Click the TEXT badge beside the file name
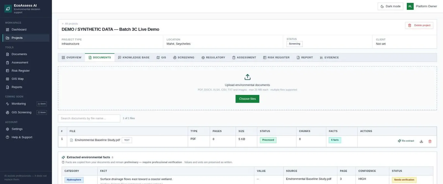The height and width of the screenshot is (184, 443). (x=127, y=140)
